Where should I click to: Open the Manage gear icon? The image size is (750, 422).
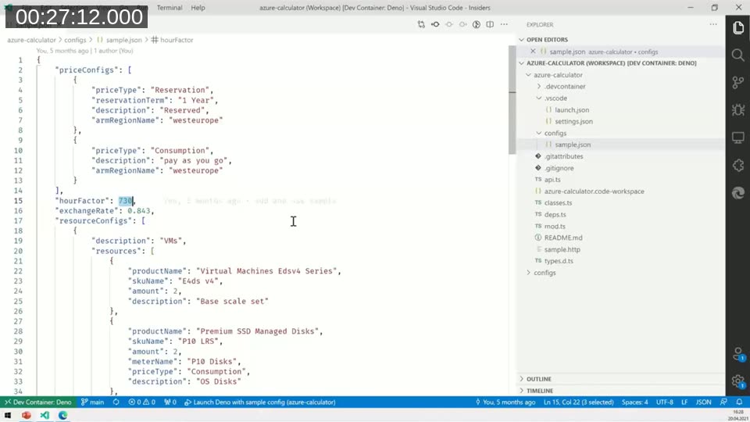click(738, 381)
